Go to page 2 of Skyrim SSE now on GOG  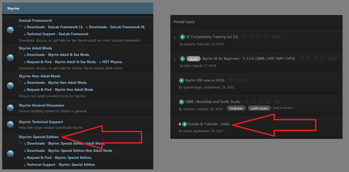click(x=238, y=80)
